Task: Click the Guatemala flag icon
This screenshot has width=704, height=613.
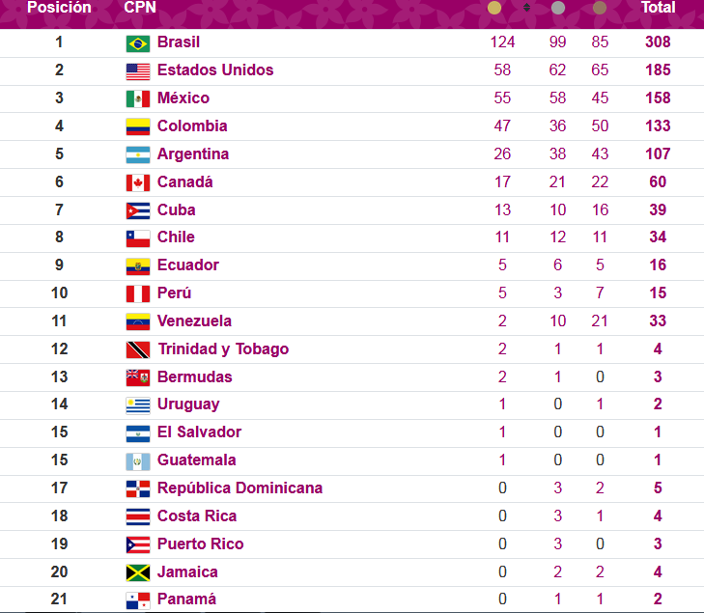Action: click(x=138, y=461)
